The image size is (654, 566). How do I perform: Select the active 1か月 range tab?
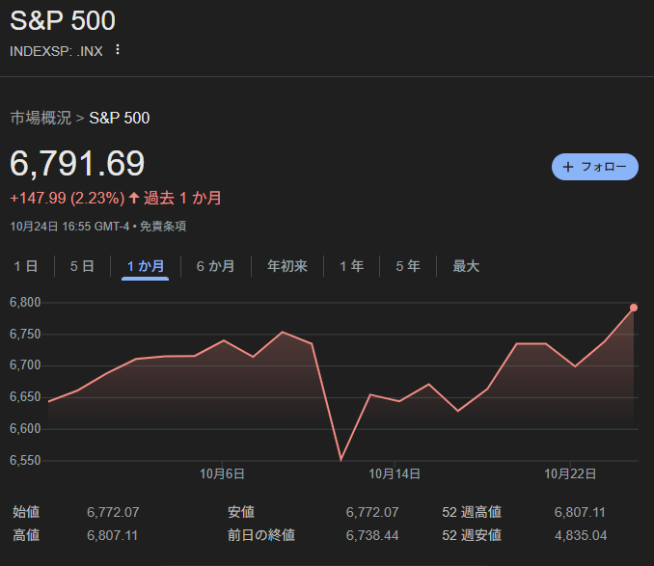click(x=146, y=266)
